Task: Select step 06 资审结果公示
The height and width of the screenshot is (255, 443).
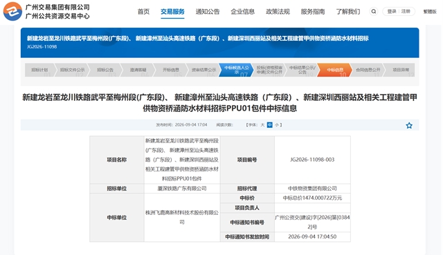Action: point(204,70)
